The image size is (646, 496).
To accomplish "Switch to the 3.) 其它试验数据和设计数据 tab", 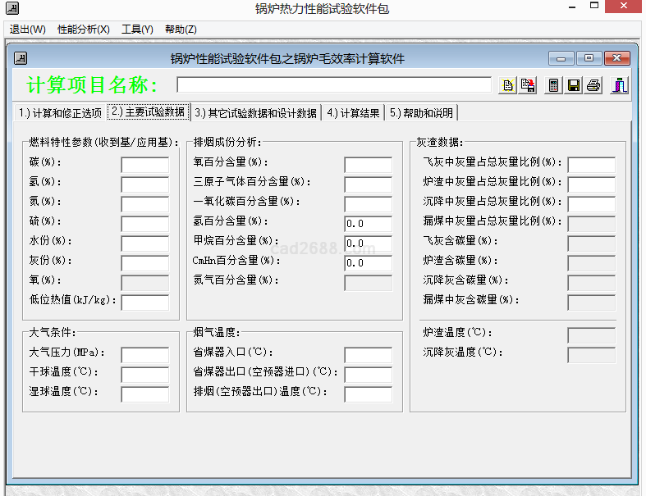I will [256, 113].
